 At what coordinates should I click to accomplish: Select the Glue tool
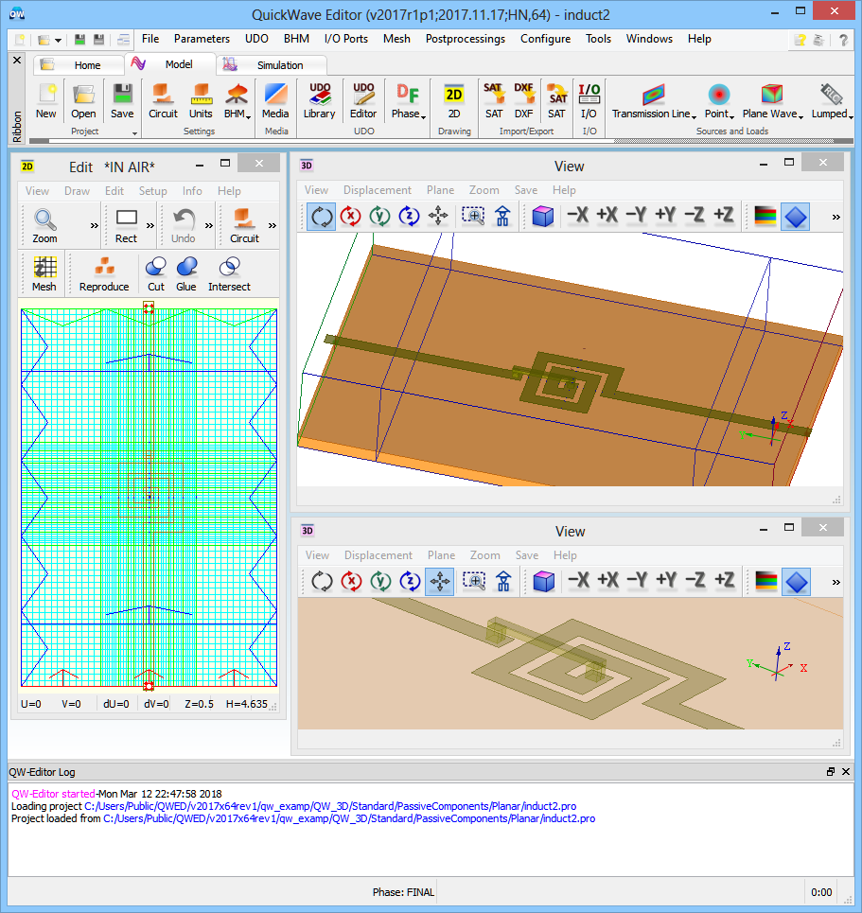pos(186,273)
